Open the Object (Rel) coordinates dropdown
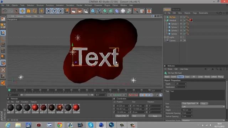Screen dimensions: 228x128 pyautogui.click(x=122, y=116)
